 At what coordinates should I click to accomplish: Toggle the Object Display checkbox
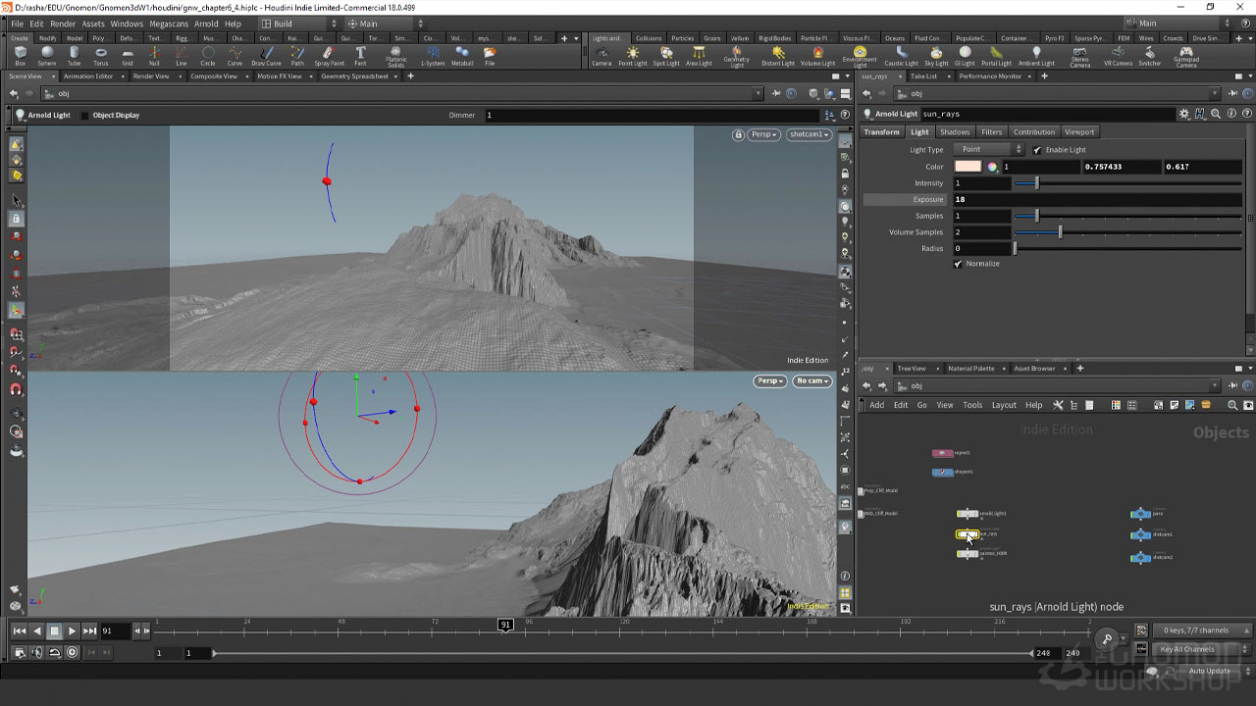coord(84,116)
